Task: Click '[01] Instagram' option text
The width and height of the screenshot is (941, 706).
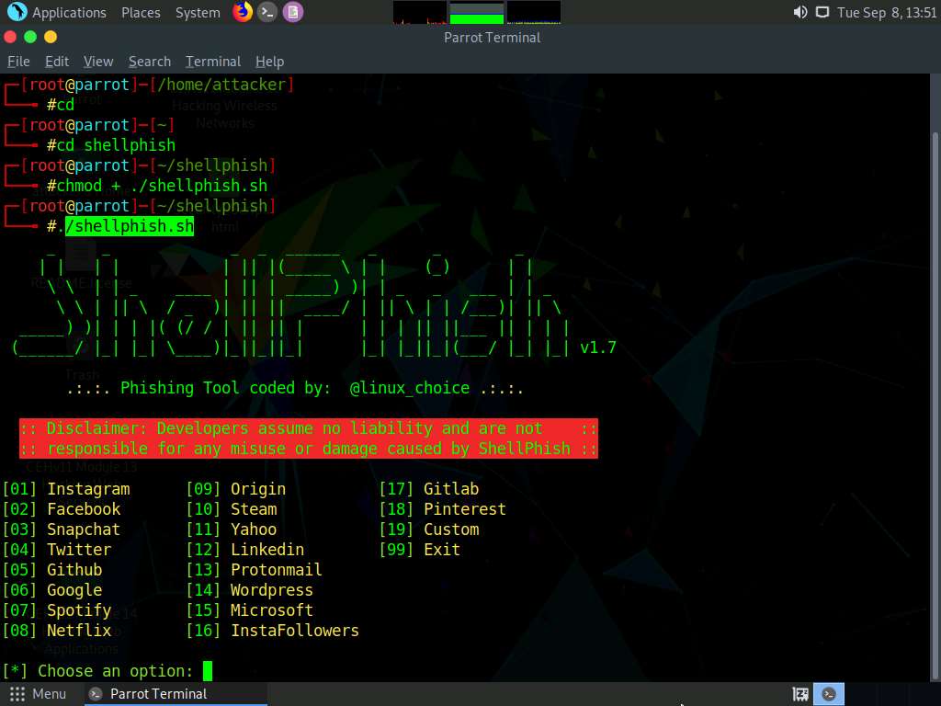Action: tap(66, 489)
